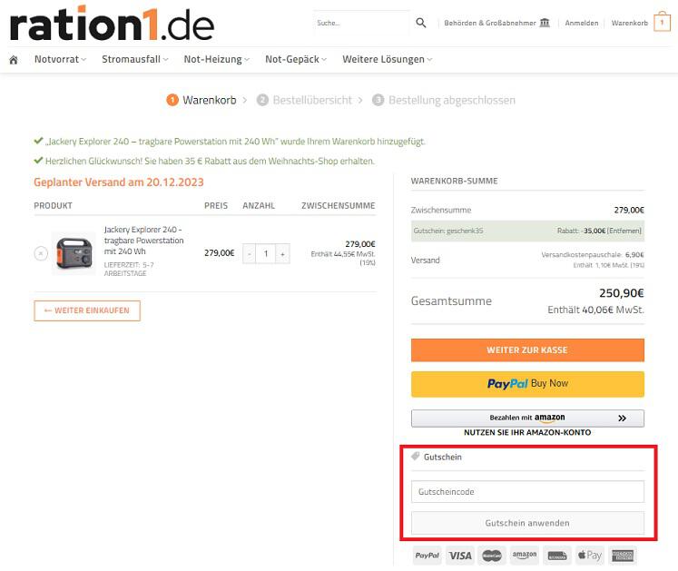Click the 250,90€ Gesamtsumme value
The width and height of the screenshot is (678, 571).
point(622,293)
